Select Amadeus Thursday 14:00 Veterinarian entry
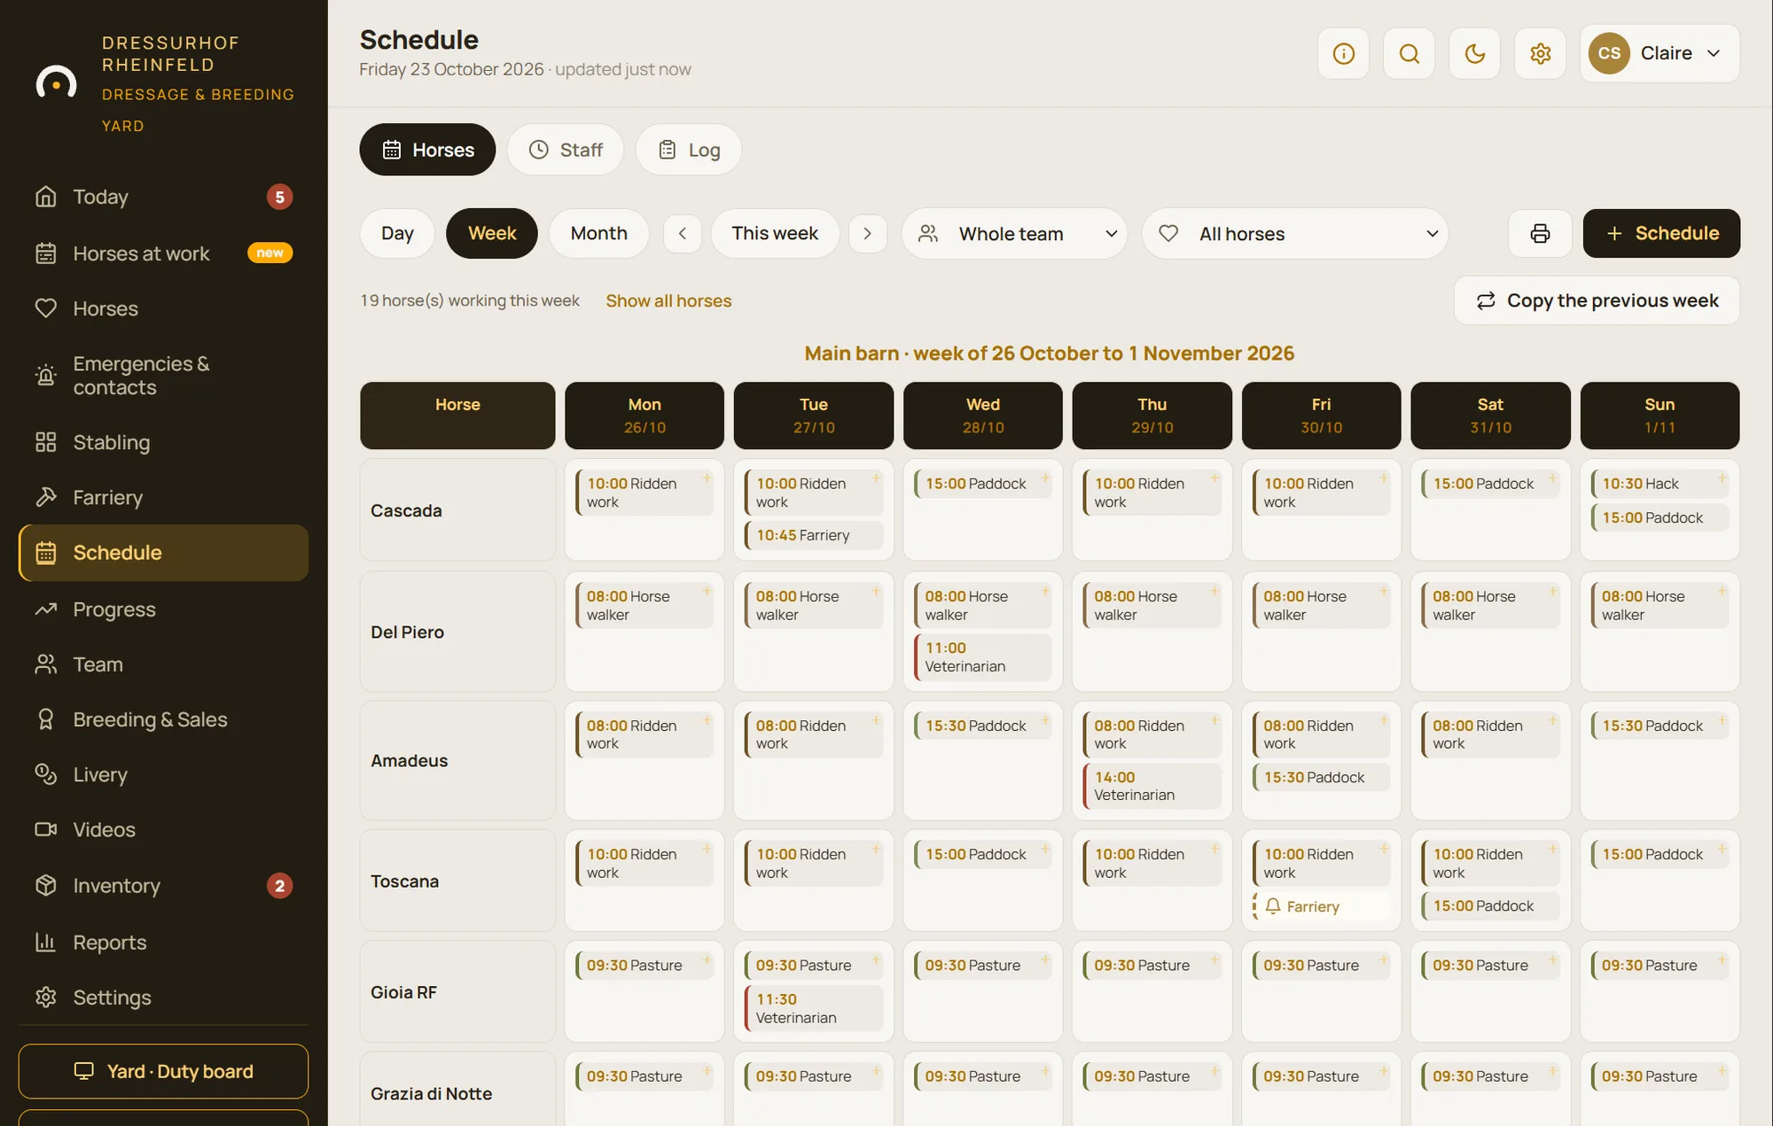This screenshot has width=1773, height=1126. pyautogui.click(x=1152, y=786)
